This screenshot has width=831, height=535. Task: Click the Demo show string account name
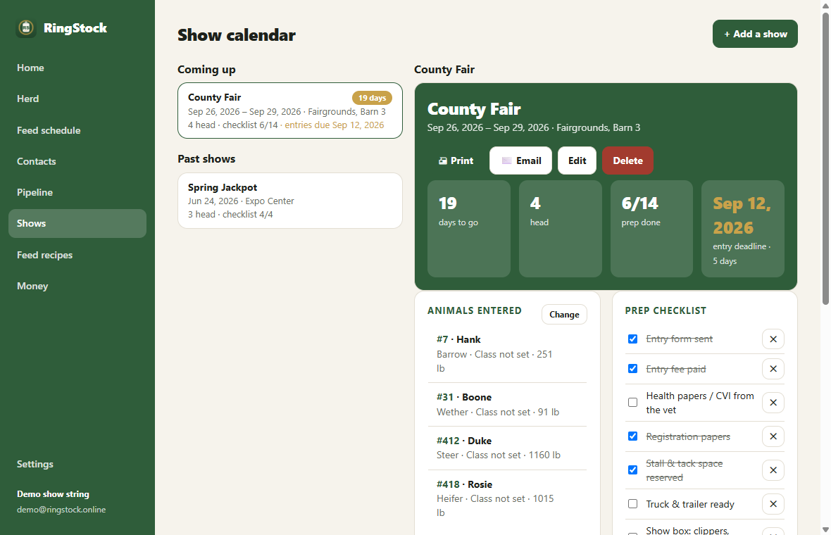(x=53, y=494)
